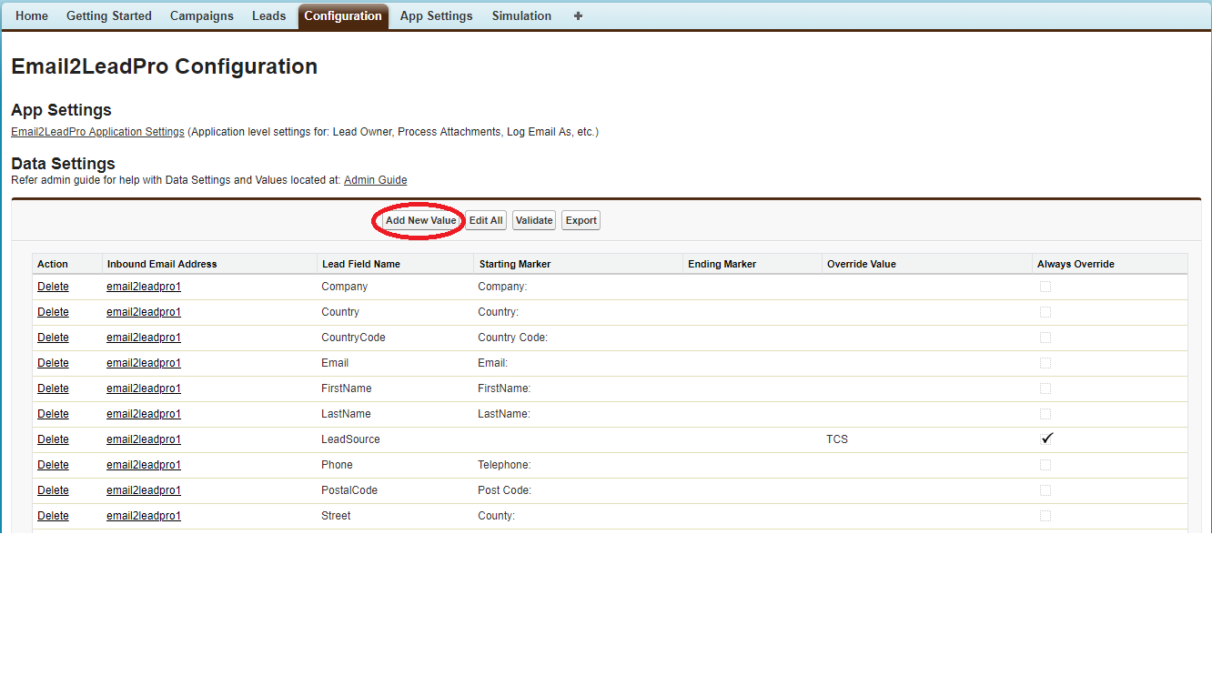Switch to the Campaigns tab
The image size is (1212, 686).
tap(202, 16)
